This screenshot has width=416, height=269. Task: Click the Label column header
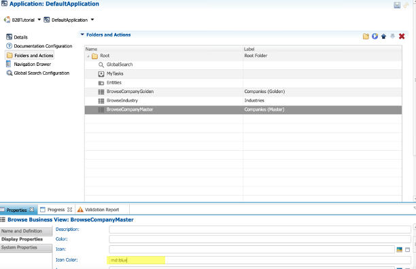click(322, 49)
